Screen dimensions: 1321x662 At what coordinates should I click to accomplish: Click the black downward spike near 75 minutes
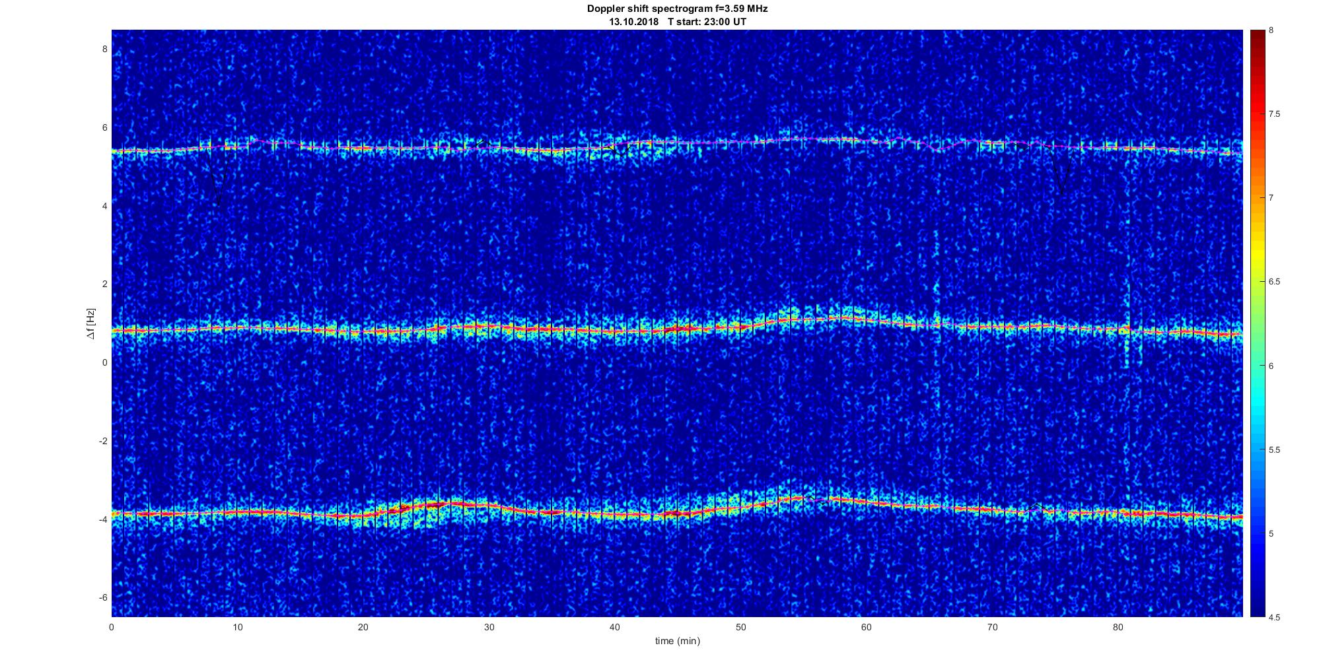[1061, 172]
